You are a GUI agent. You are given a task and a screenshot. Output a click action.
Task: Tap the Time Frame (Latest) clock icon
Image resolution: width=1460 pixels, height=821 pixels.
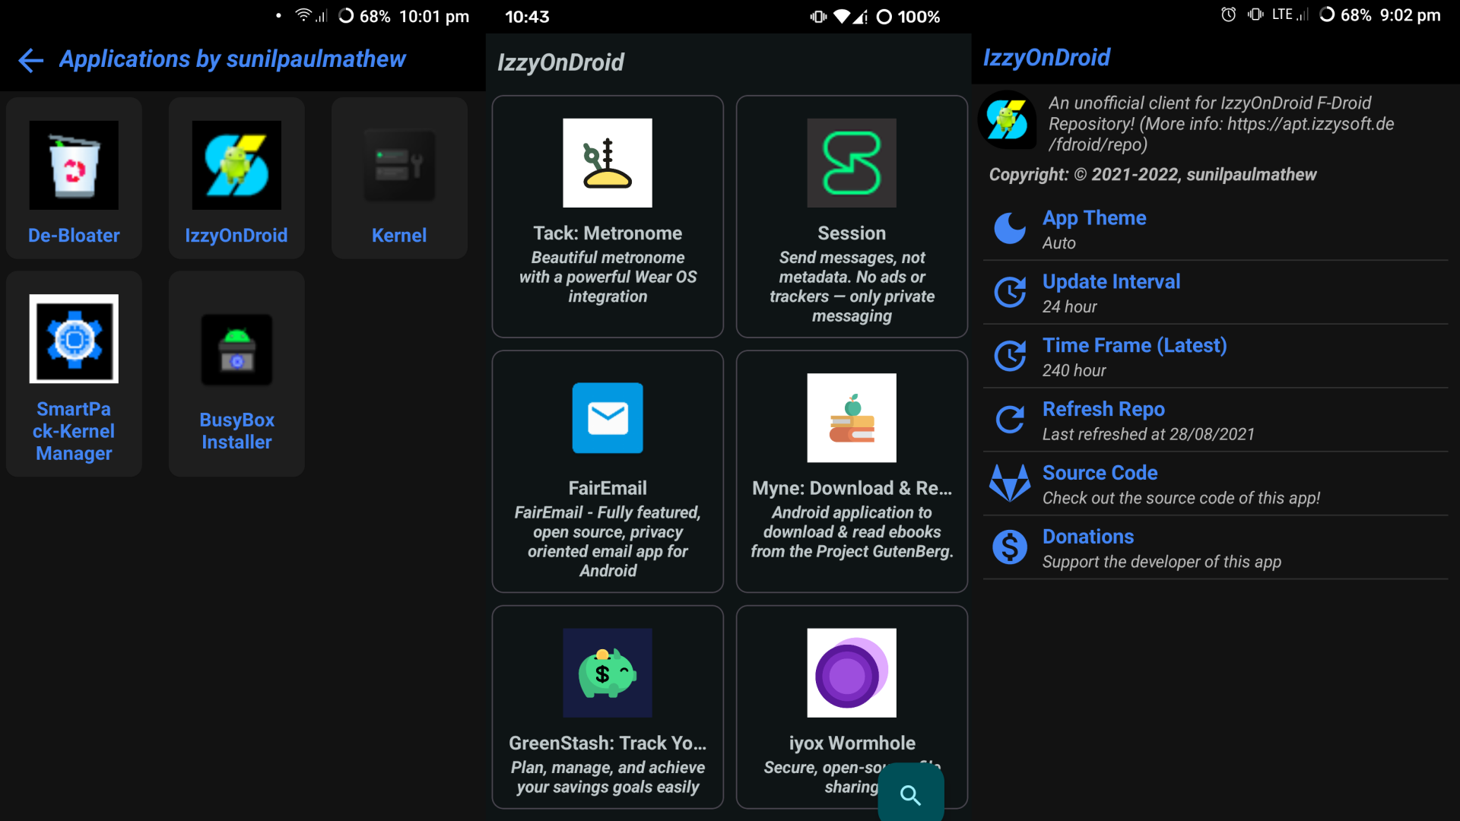1010,357
